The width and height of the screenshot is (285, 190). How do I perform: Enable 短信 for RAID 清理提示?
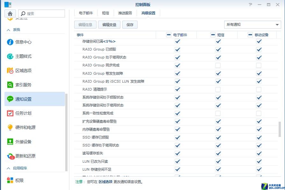pyautogui.click(x=218, y=89)
